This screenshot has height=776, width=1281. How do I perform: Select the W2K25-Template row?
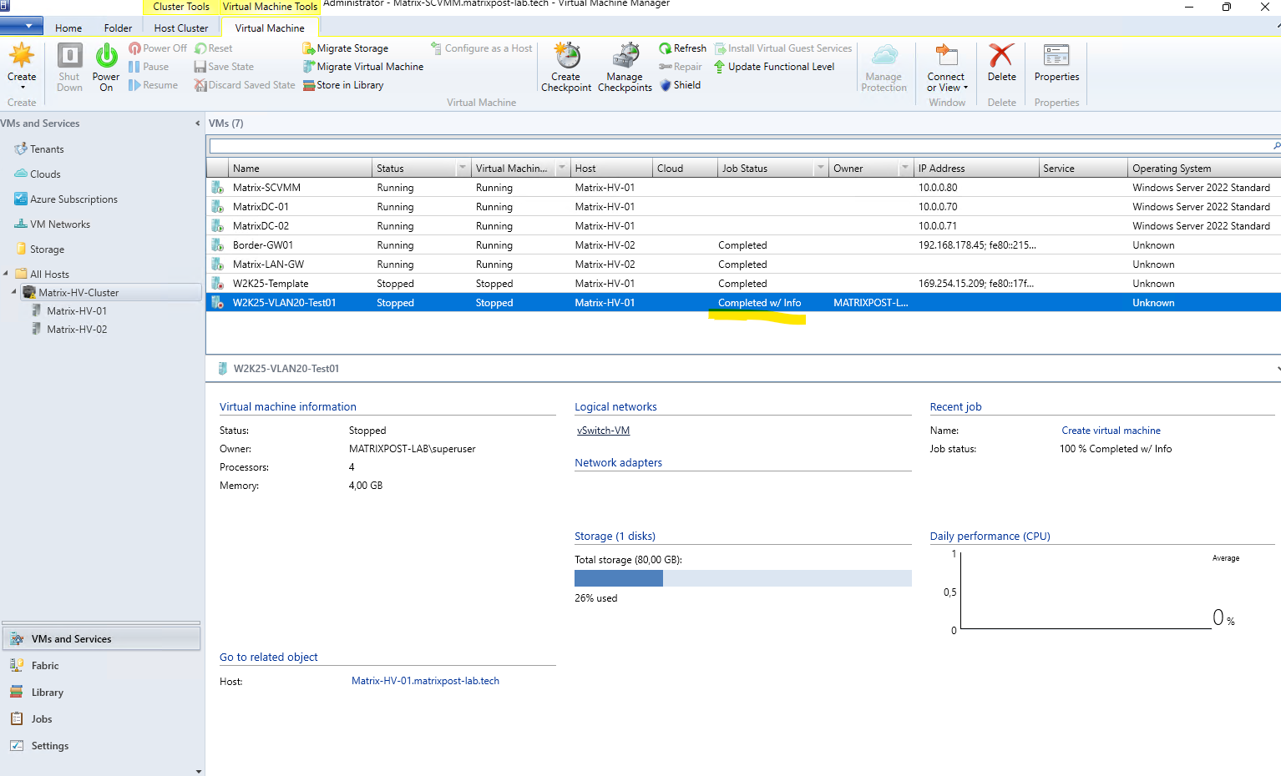pyautogui.click(x=743, y=284)
